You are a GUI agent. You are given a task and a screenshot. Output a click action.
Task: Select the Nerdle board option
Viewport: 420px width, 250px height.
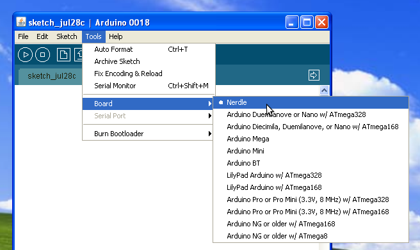coord(311,102)
